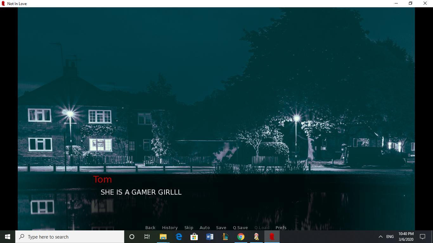Open the clock and calendar showing 10:40 PM
The image size is (433, 243).
(406, 237)
